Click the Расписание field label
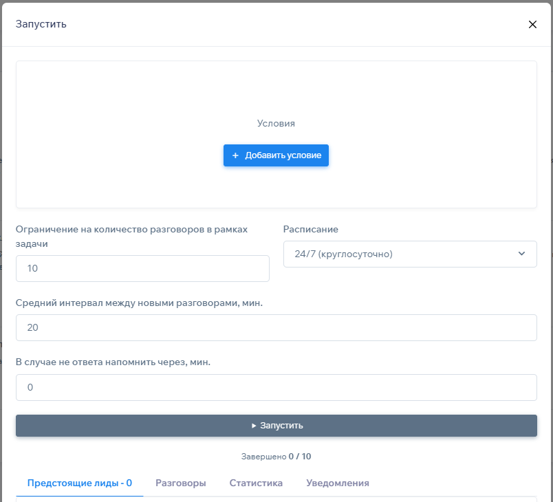Viewport: 553px width, 502px height. coord(311,230)
